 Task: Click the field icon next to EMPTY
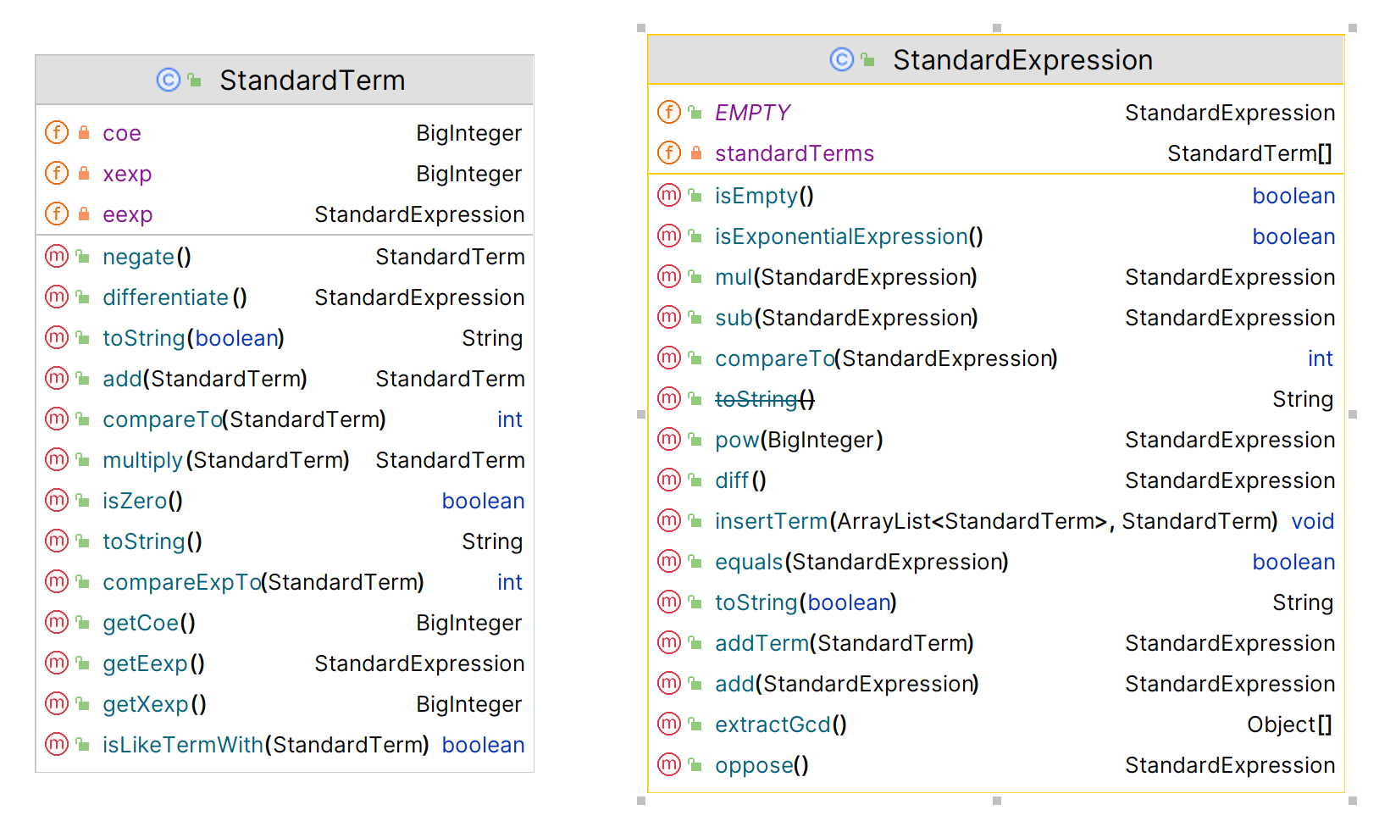click(x=669, y=112)
